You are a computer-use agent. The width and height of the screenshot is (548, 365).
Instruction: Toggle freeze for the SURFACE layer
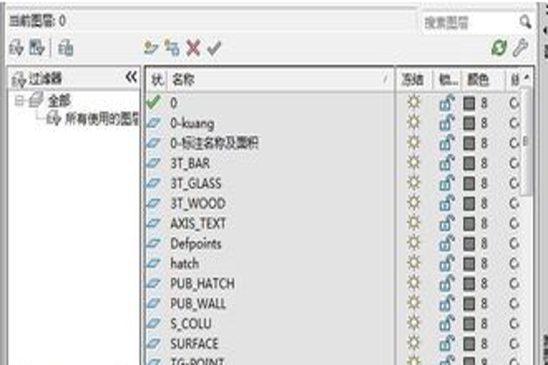[414, 343]
